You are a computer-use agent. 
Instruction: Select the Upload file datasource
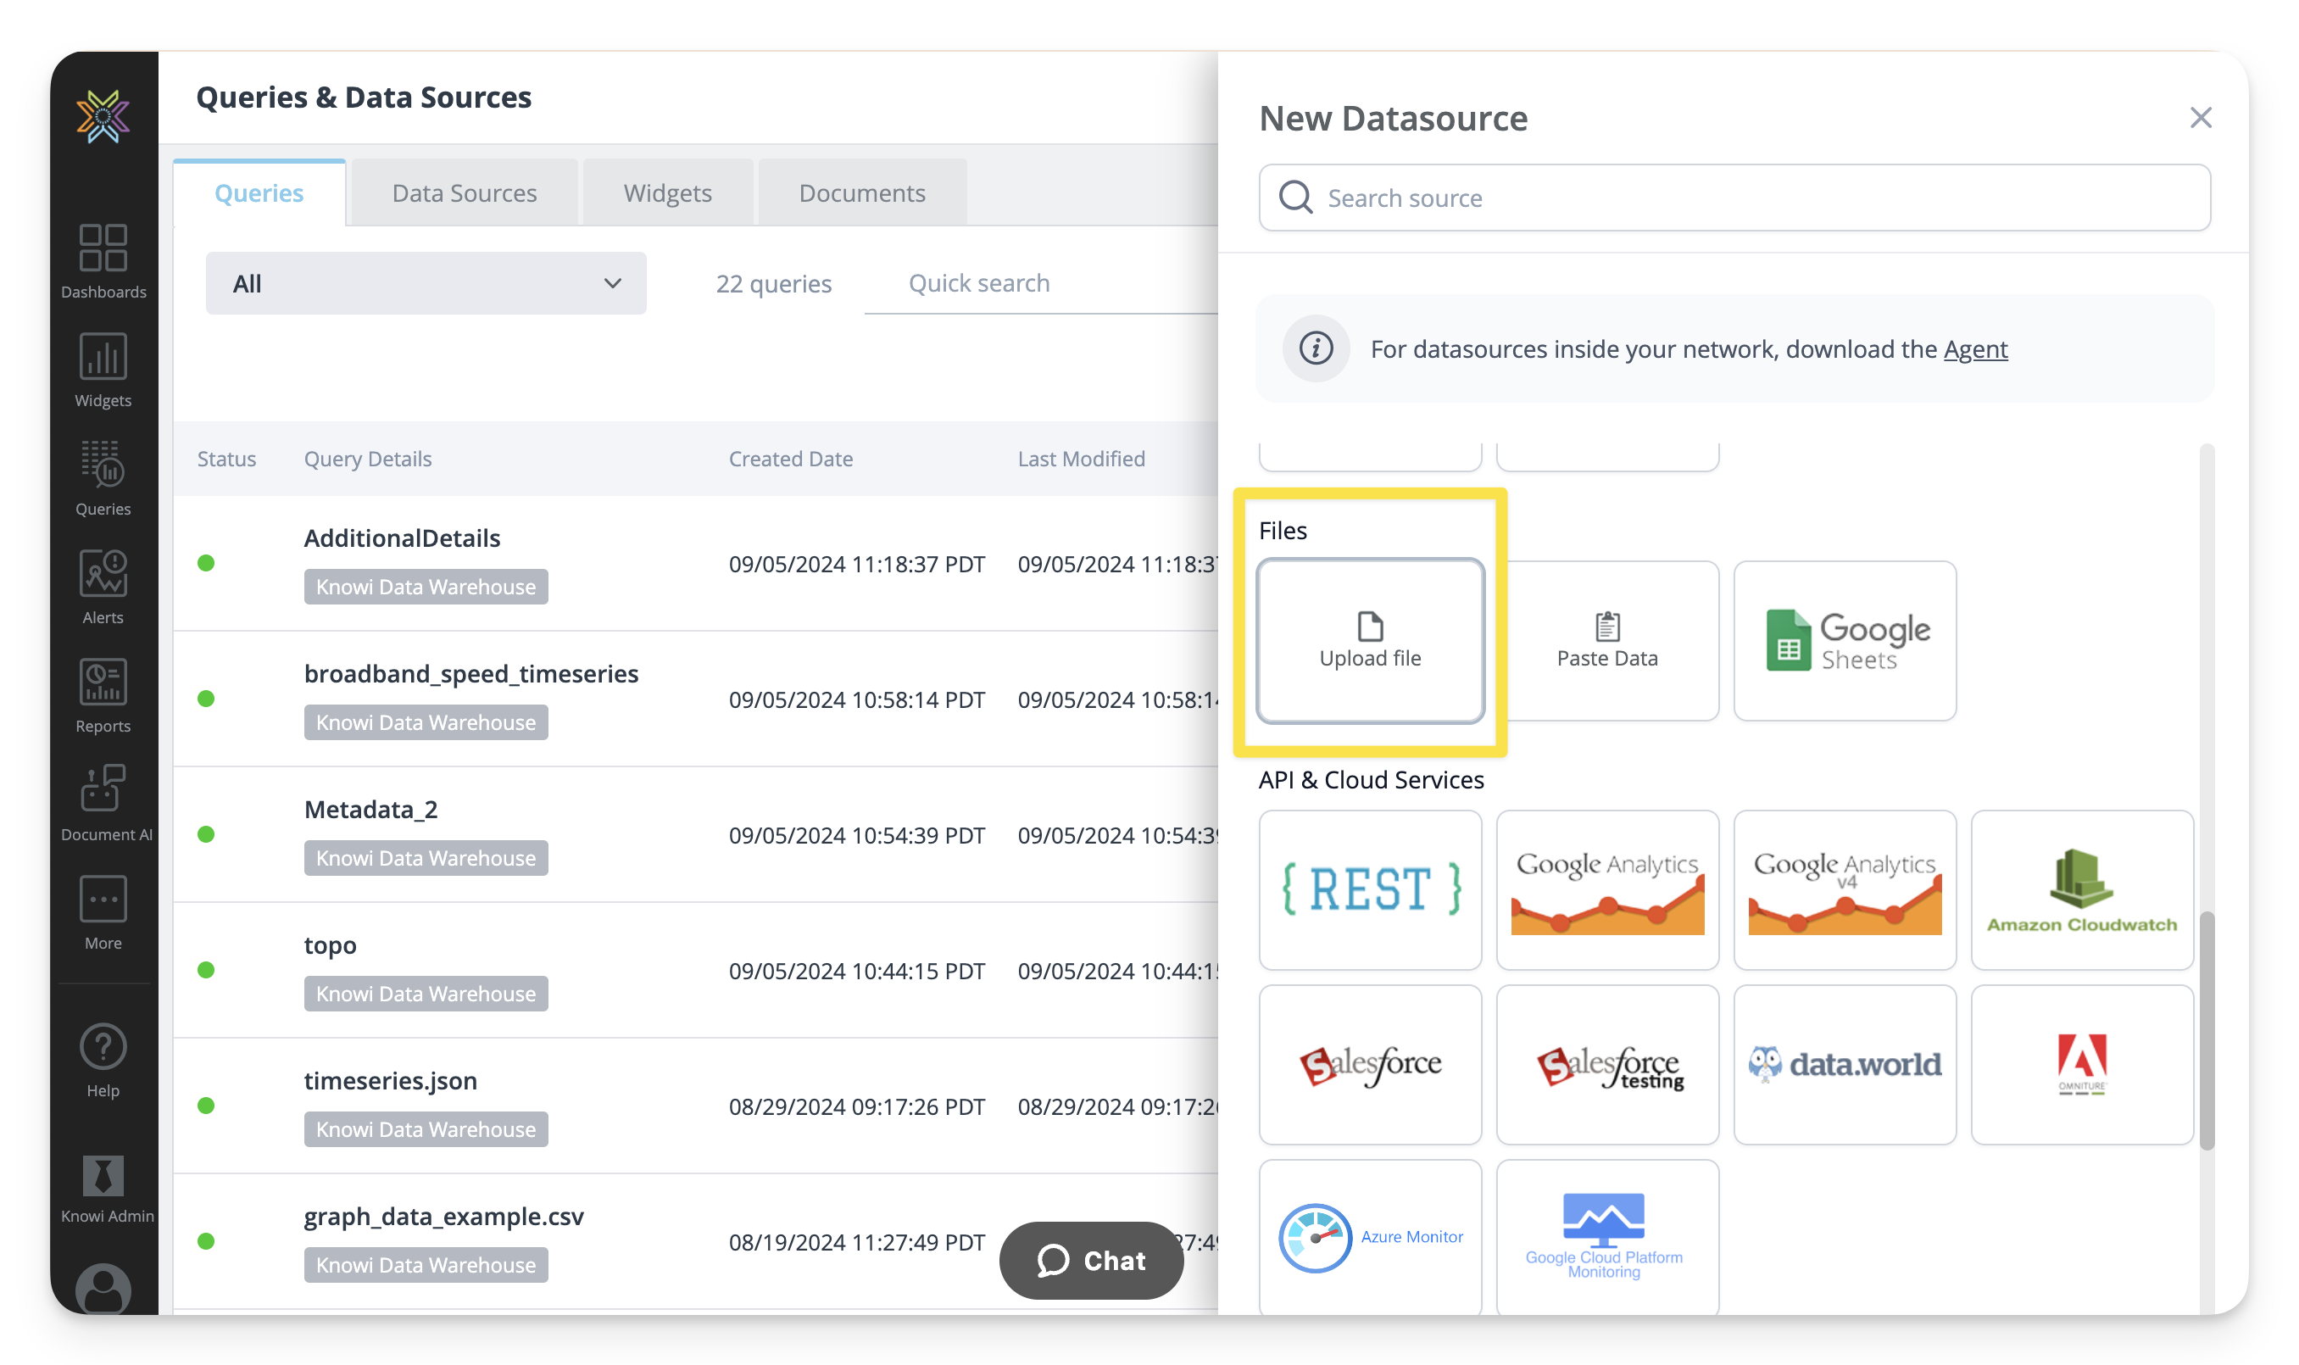click(1370, 641)
